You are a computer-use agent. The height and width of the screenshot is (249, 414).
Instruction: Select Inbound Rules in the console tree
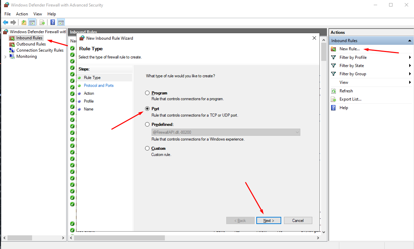point(29,38)
